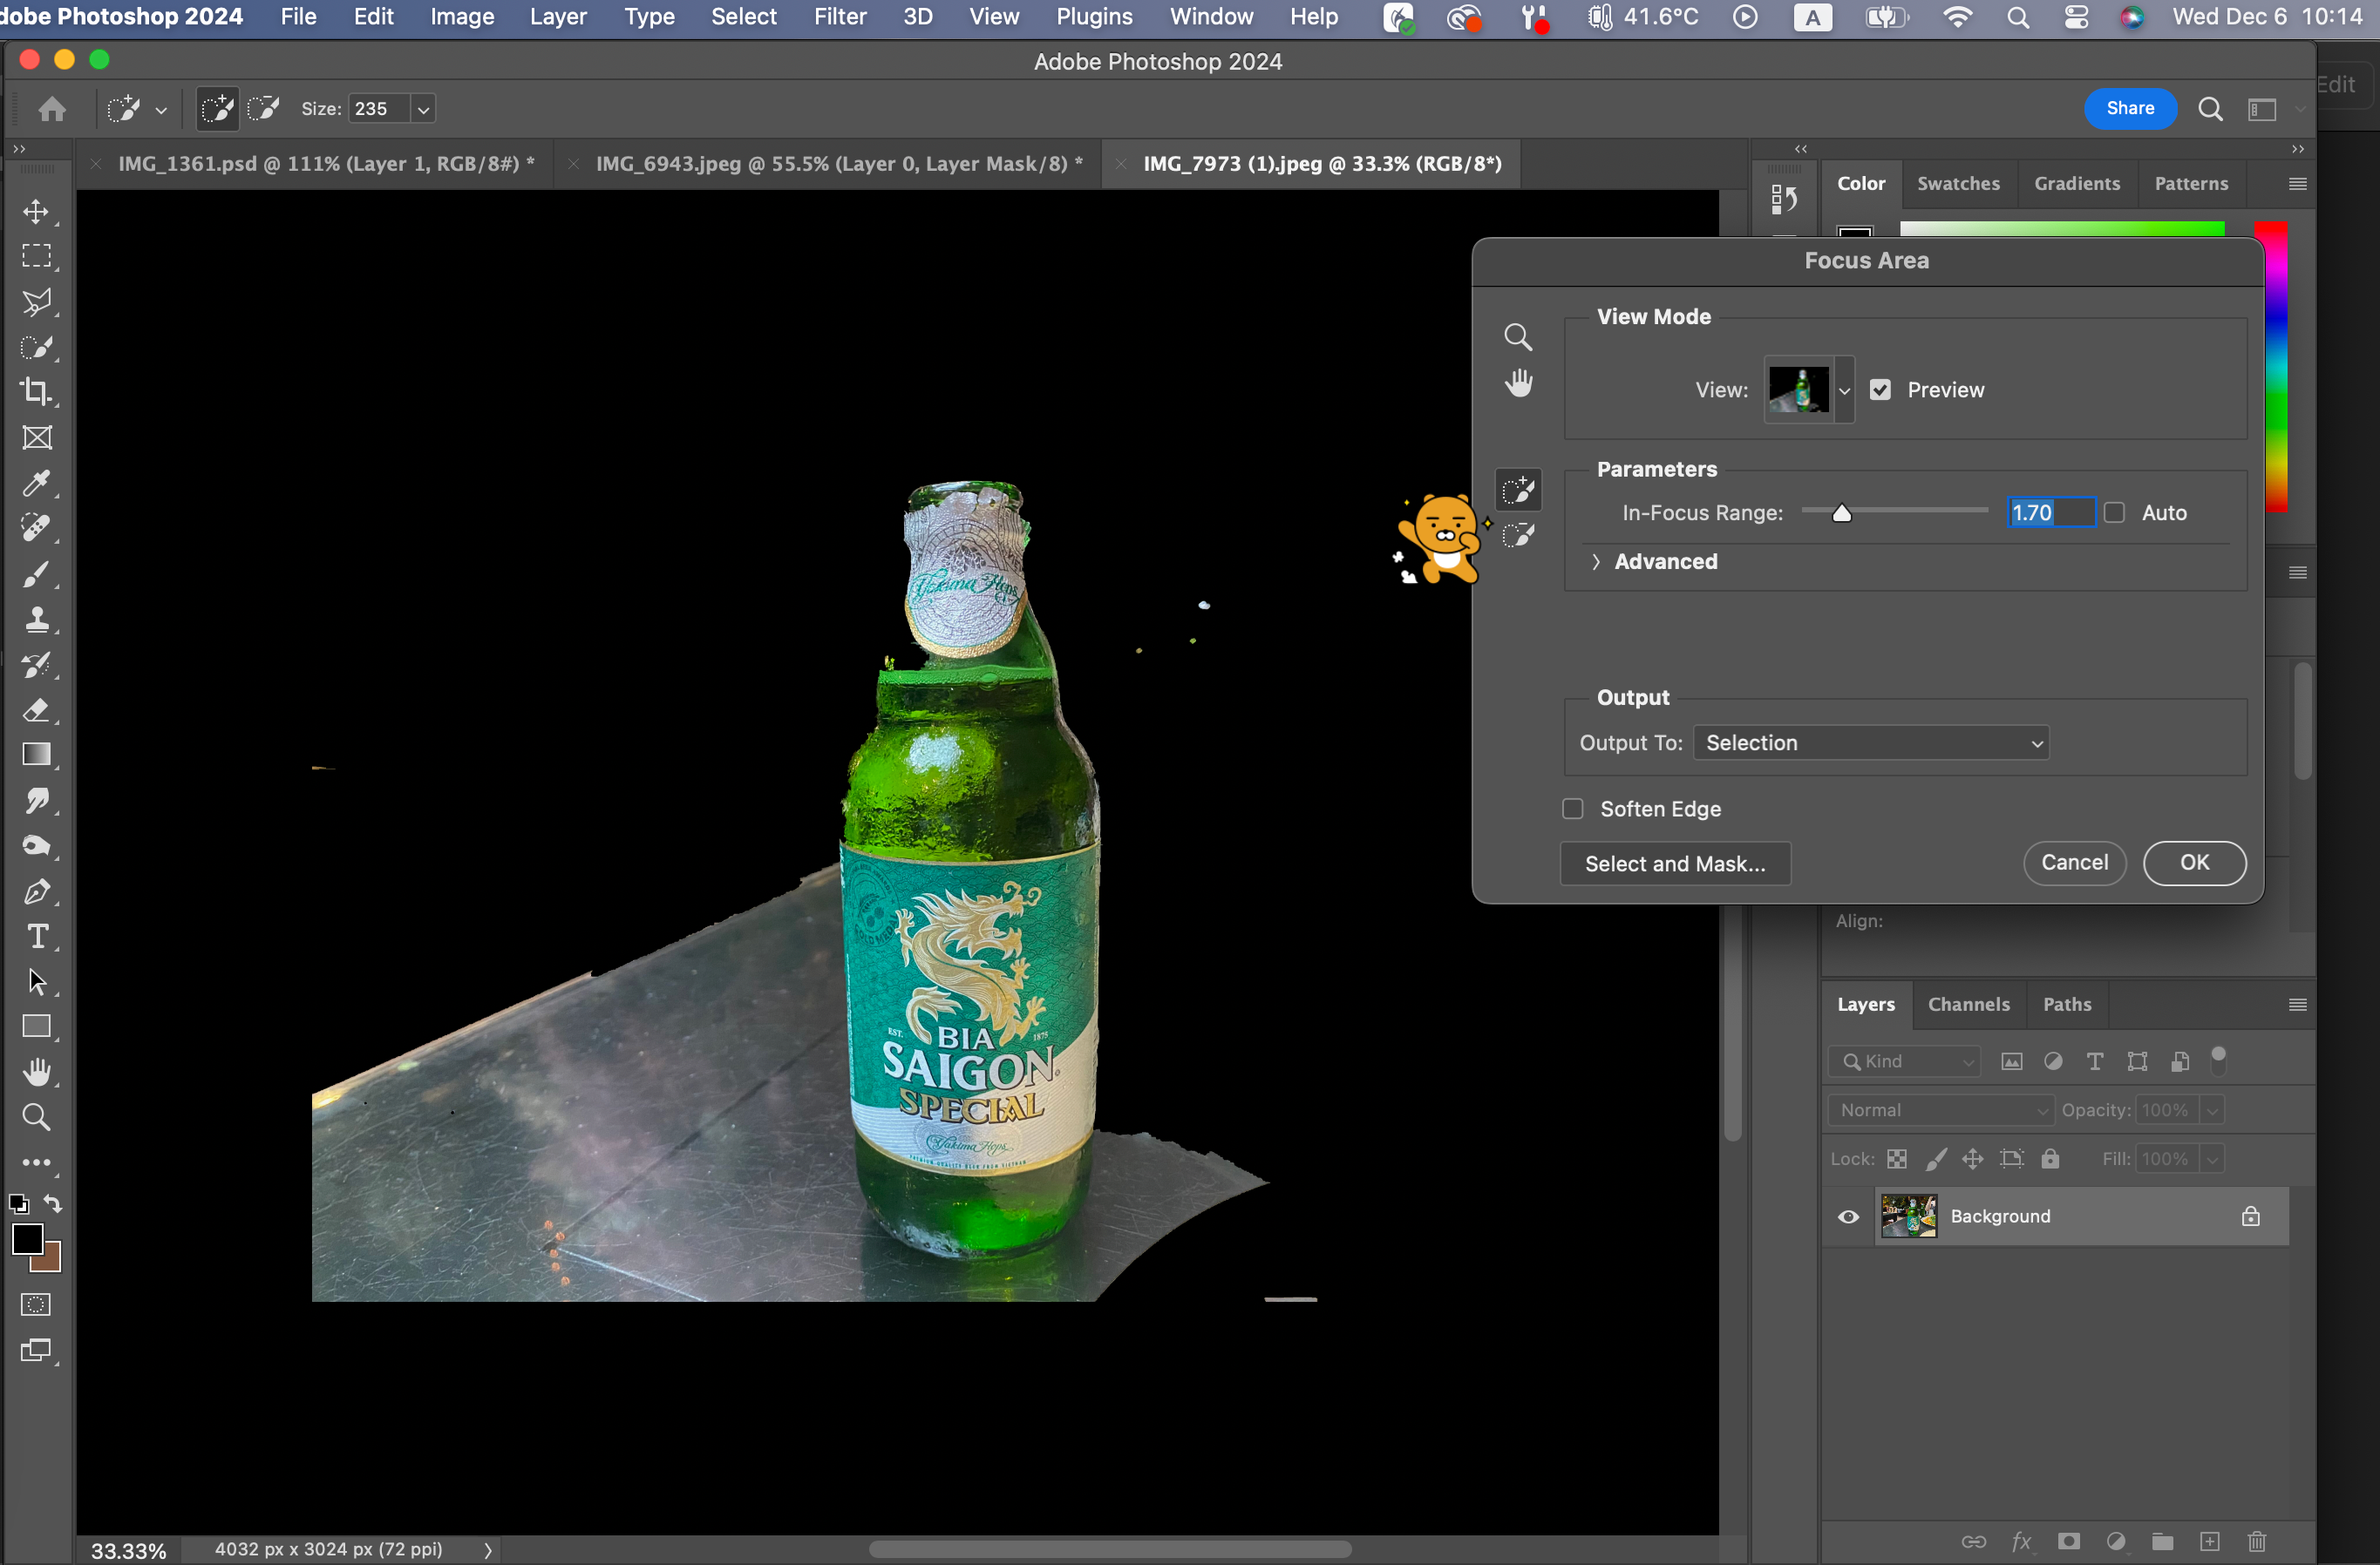Select the Eyedropper tool
The width and height of the screenshot is (2380, 1565).
click(x=37, y=484)
